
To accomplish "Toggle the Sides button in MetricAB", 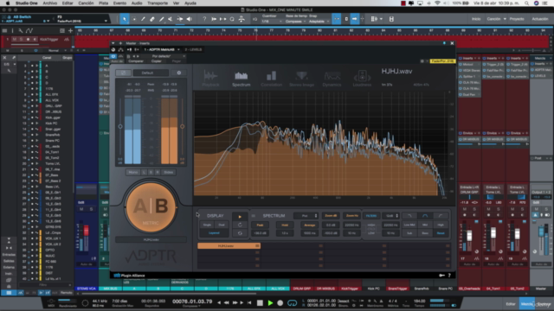I will click(x=169, y=172).
